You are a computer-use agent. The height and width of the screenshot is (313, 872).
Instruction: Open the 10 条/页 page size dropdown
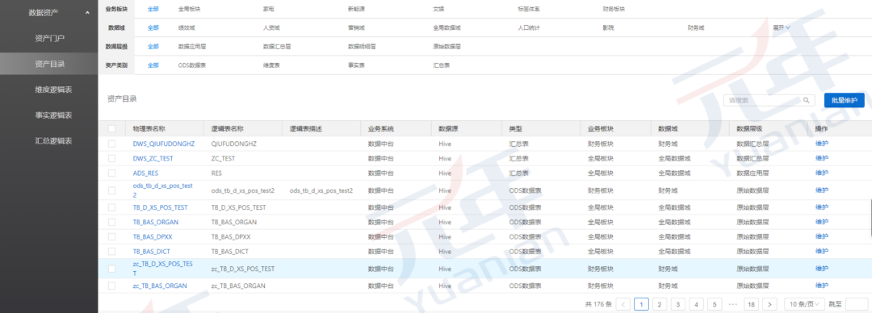pyautogui.click(x=803, y=304)
